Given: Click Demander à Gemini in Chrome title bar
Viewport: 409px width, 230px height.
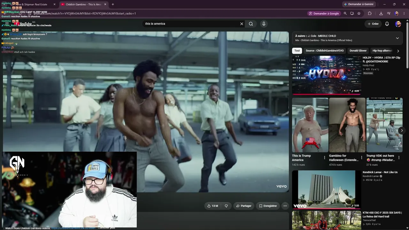Looking at the screenshot, I should coord(359,4).
